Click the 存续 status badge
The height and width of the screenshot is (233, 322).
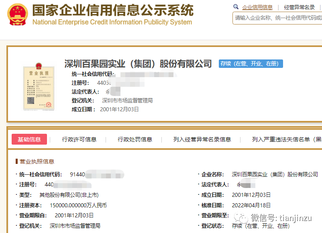tap(251, 63)
